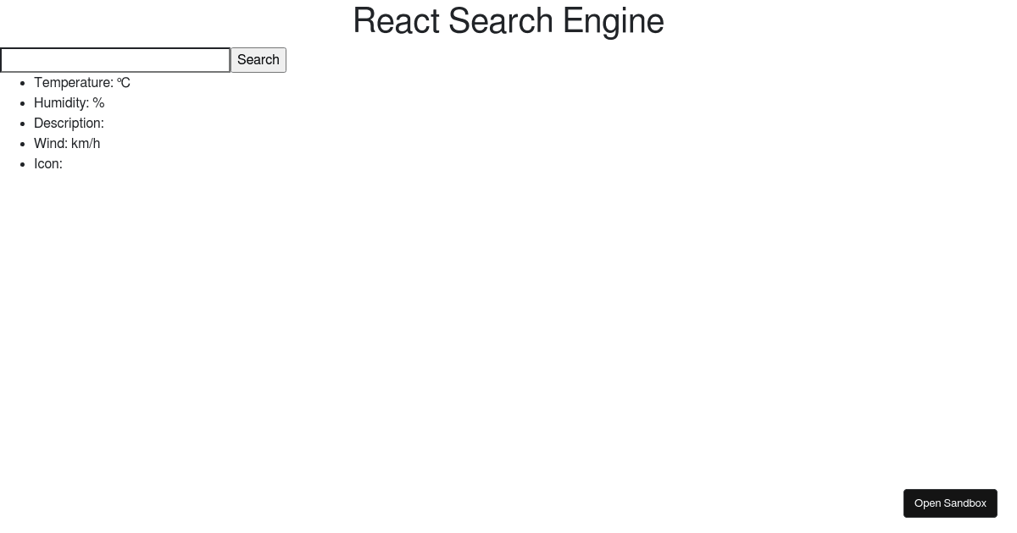This screenshot has width=1017, height=533.
Task: Click the bullet beside Wind
Action: point(22,144)
